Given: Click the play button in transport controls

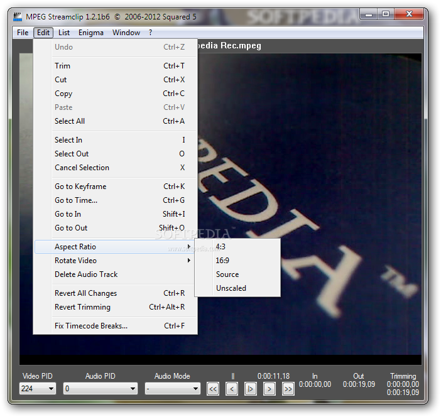Looking at the screenshot, I should (x=251, y=389).
